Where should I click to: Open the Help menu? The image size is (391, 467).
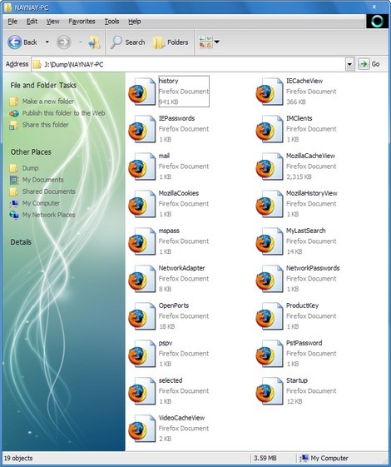point(135,22)
